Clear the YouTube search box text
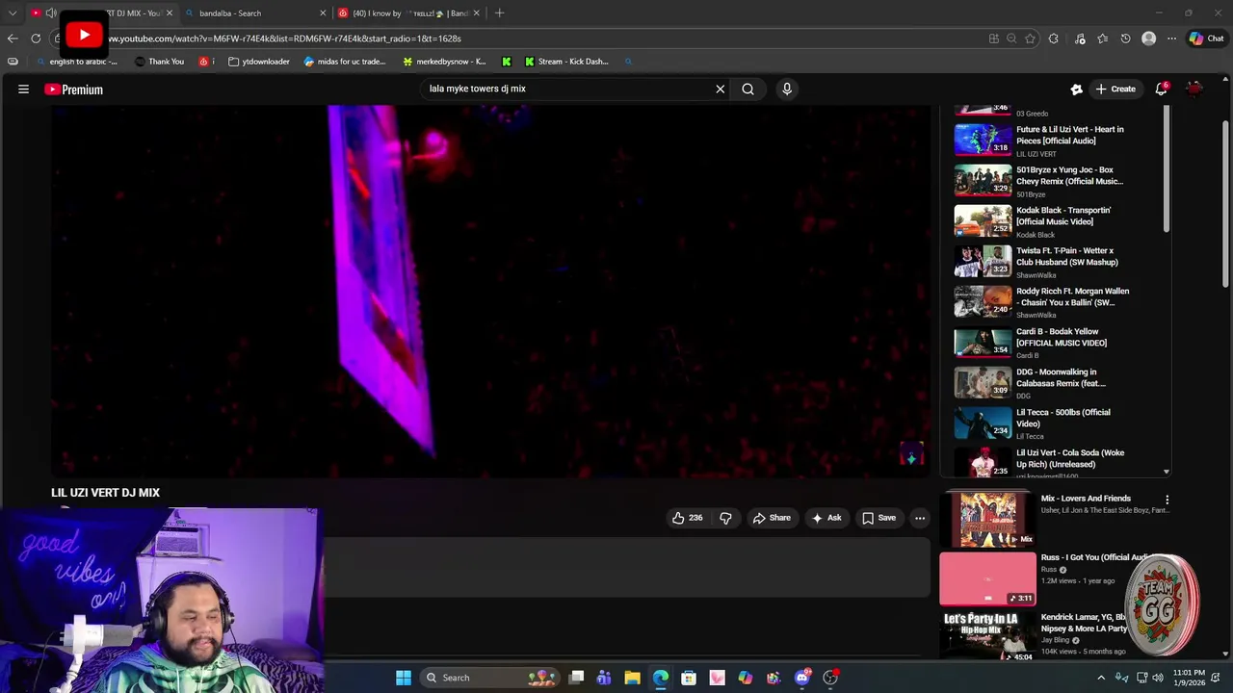 point(720,89)
